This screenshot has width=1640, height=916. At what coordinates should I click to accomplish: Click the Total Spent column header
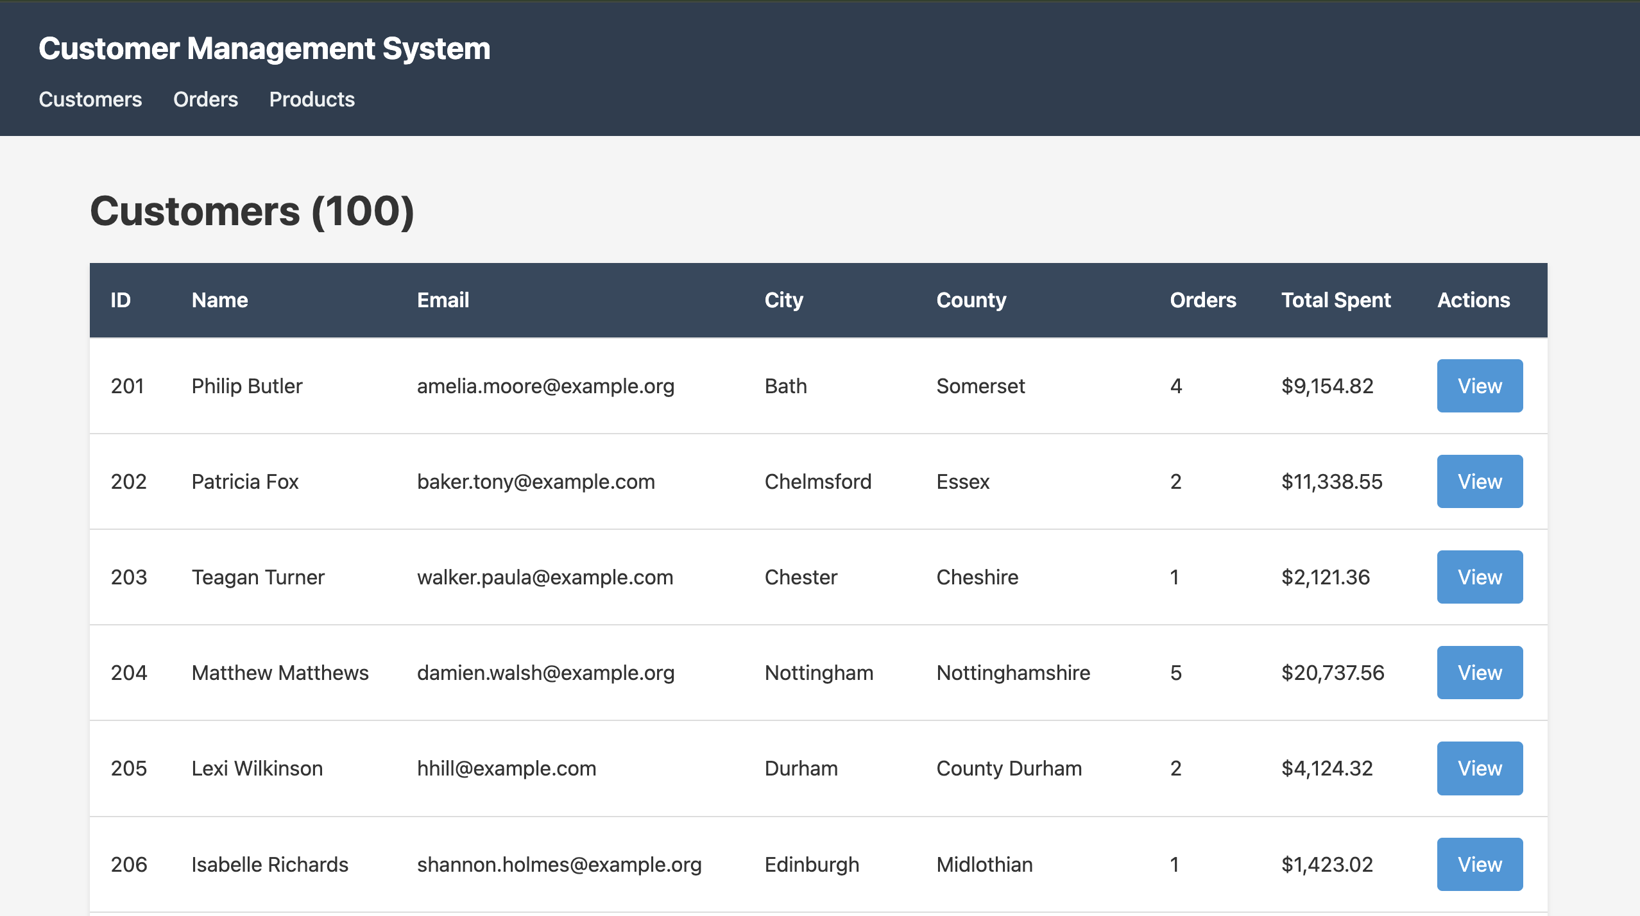pyautogui.click(x=1336, y=300)
